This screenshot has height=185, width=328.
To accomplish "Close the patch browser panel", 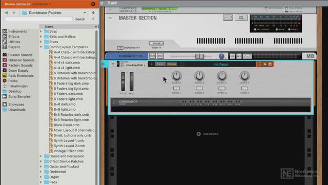I will [x=93, y=4].
